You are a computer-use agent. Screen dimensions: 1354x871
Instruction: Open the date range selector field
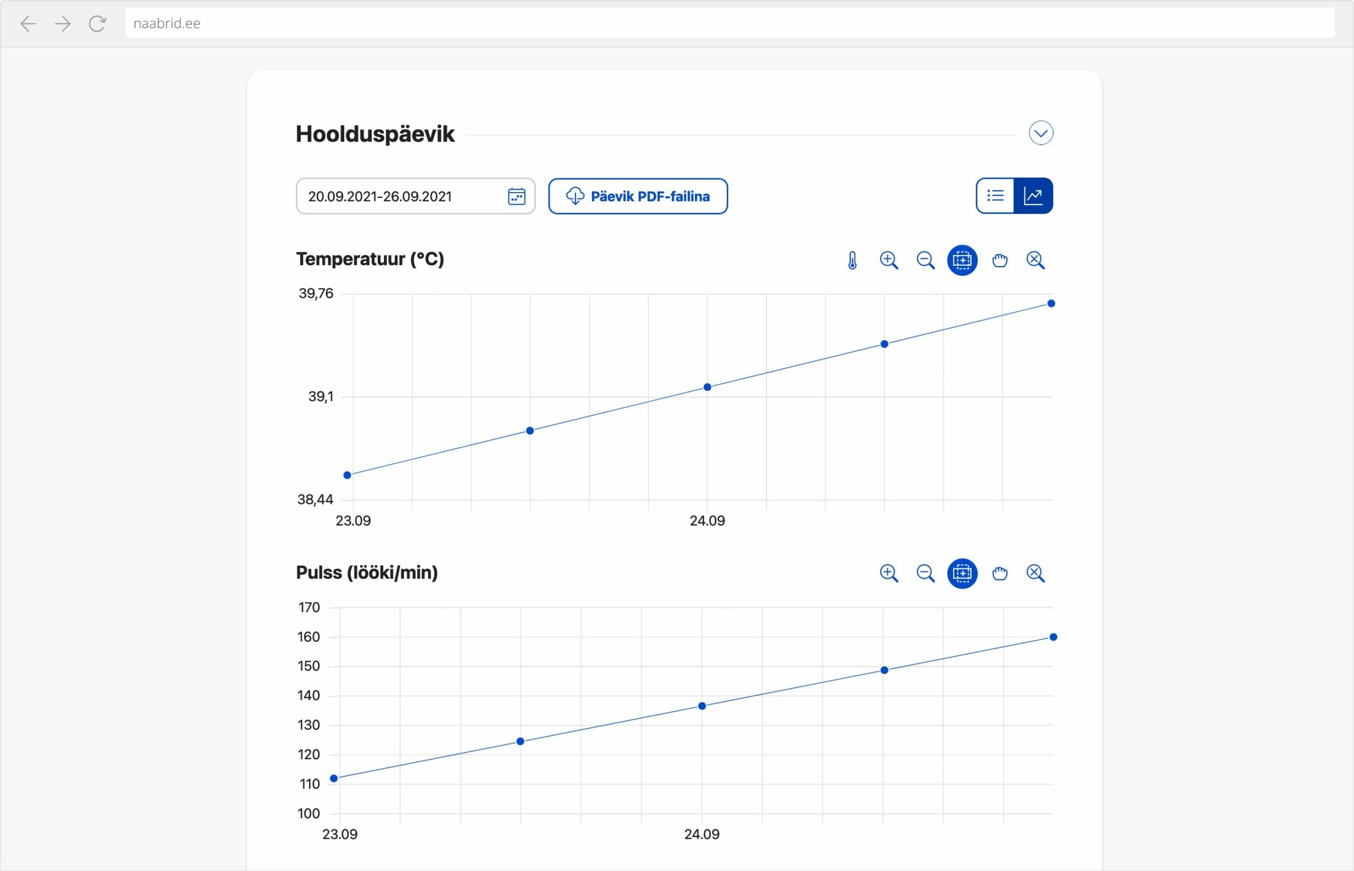pyautogui.click(x=396, y=196)
